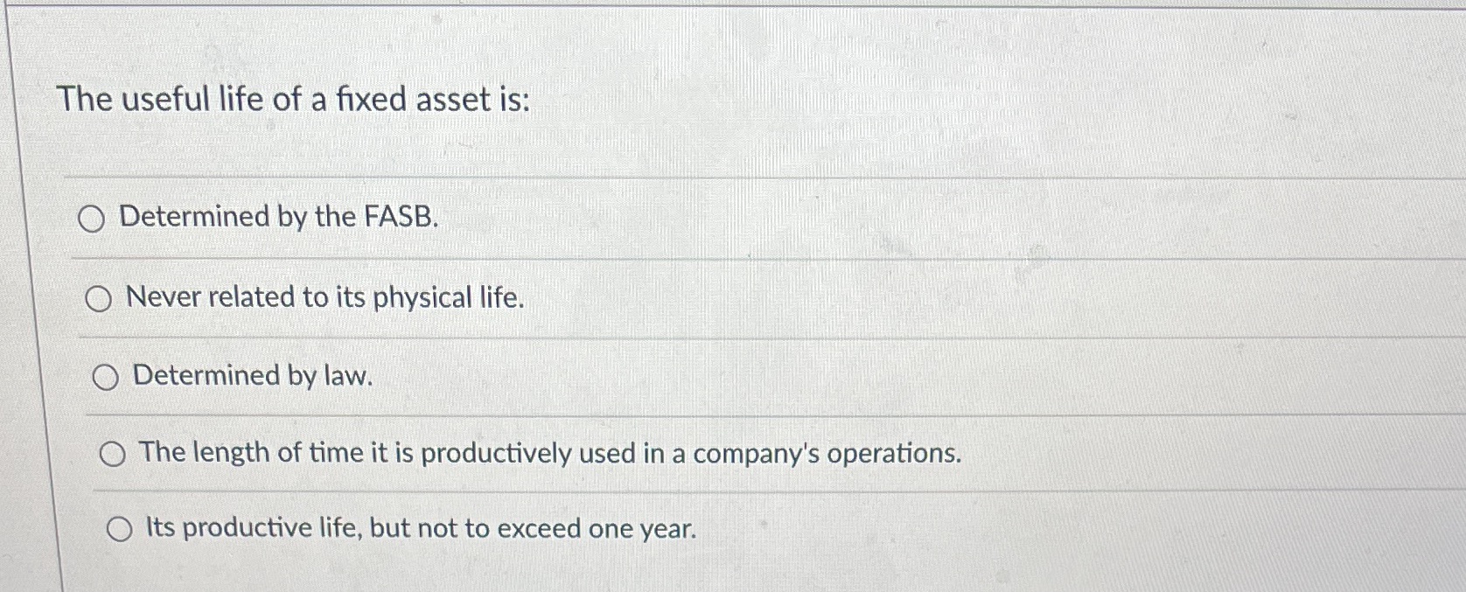The height and width of the screenshot is (592, 1466).
Task: Select the radio button for 'Never related to its physical life'
Action: point(101,300)
